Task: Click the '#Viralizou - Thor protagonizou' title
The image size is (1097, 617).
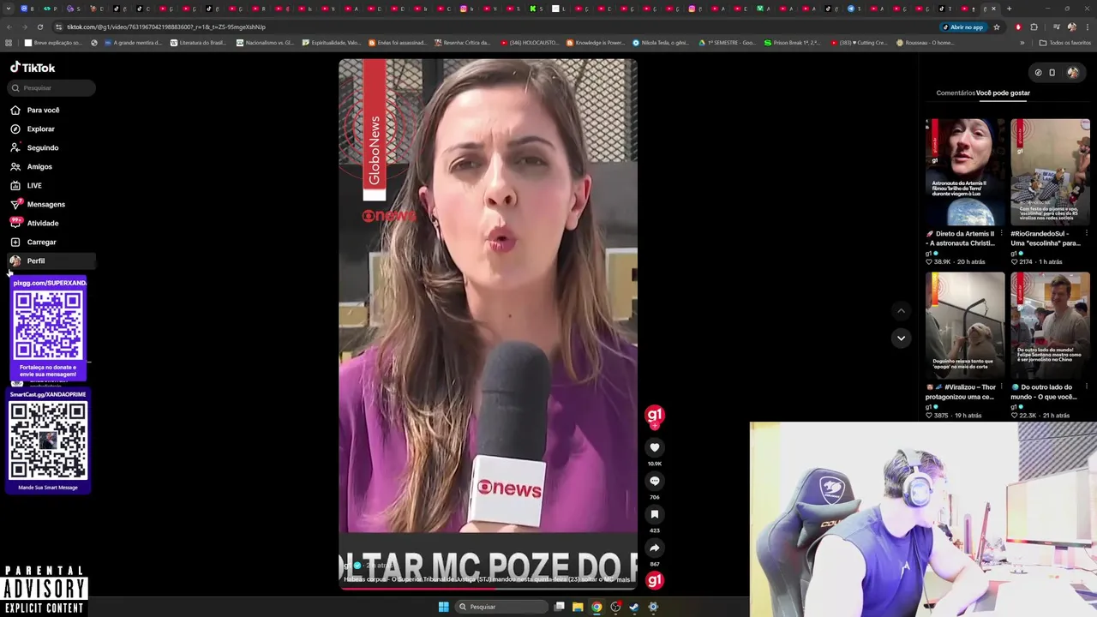Action: pyautogui.click(x=961, y=392)
